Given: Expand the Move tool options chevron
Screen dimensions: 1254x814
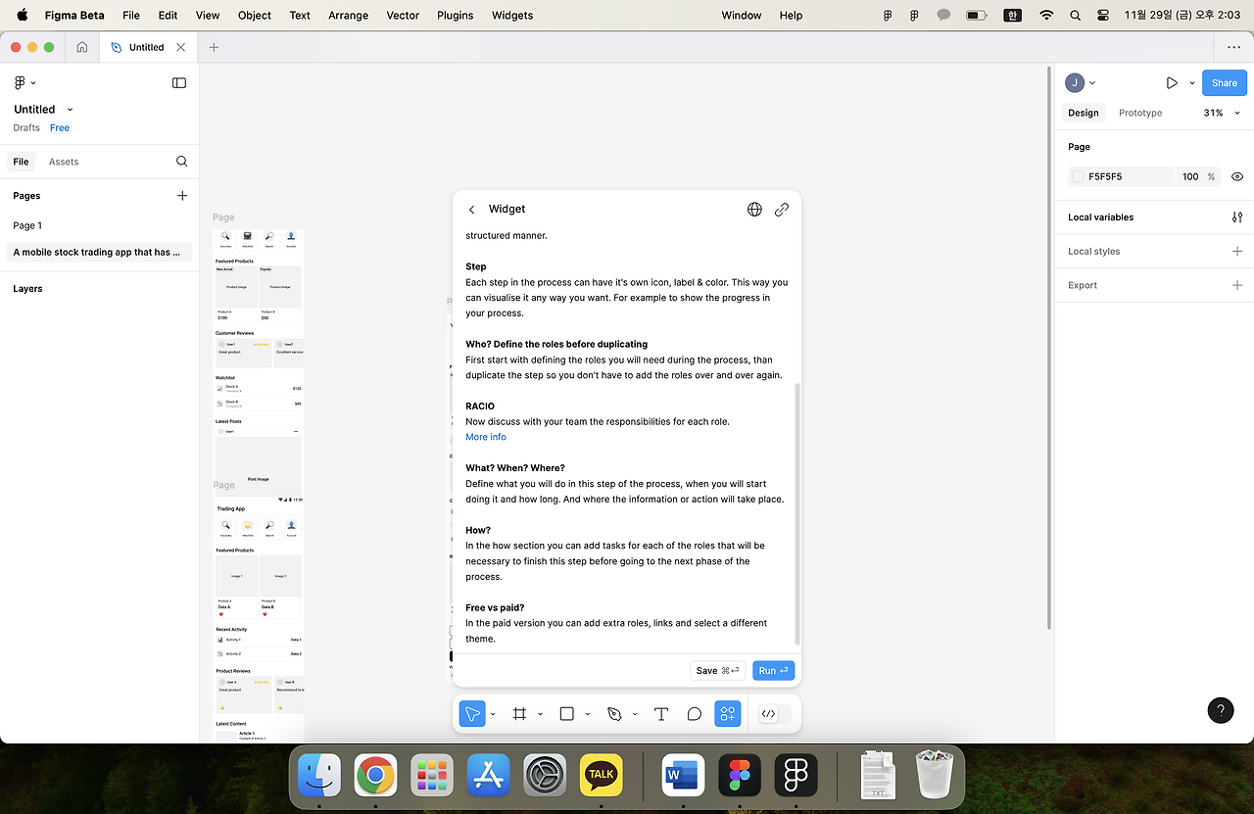Looking at the screenshot, I should [x=493, y=715].
